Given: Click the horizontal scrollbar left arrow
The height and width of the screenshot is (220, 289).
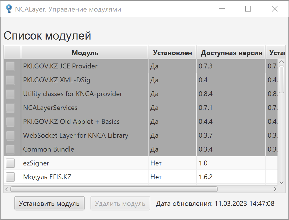Looking at the screenshot, I should pyautogui.click(x=6, y=189).
